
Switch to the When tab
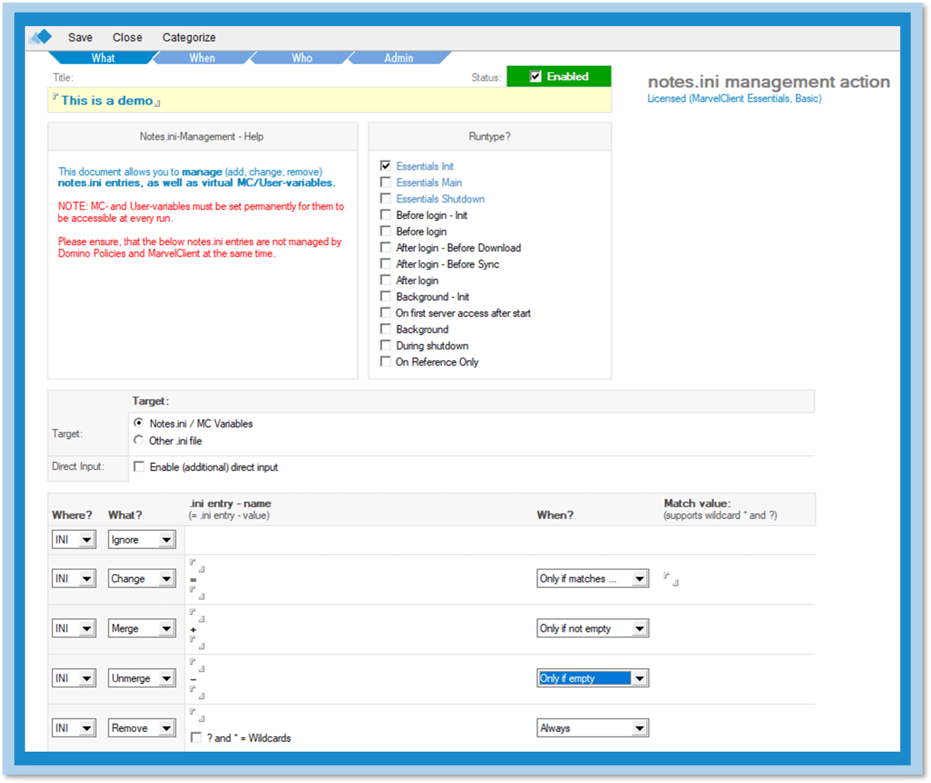tap(202, 58)
